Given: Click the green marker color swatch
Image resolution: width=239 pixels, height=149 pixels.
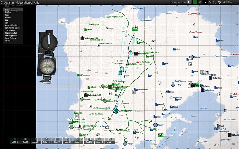Looking at the screenshot, I should pyautogui.click(x=195, y=2).
